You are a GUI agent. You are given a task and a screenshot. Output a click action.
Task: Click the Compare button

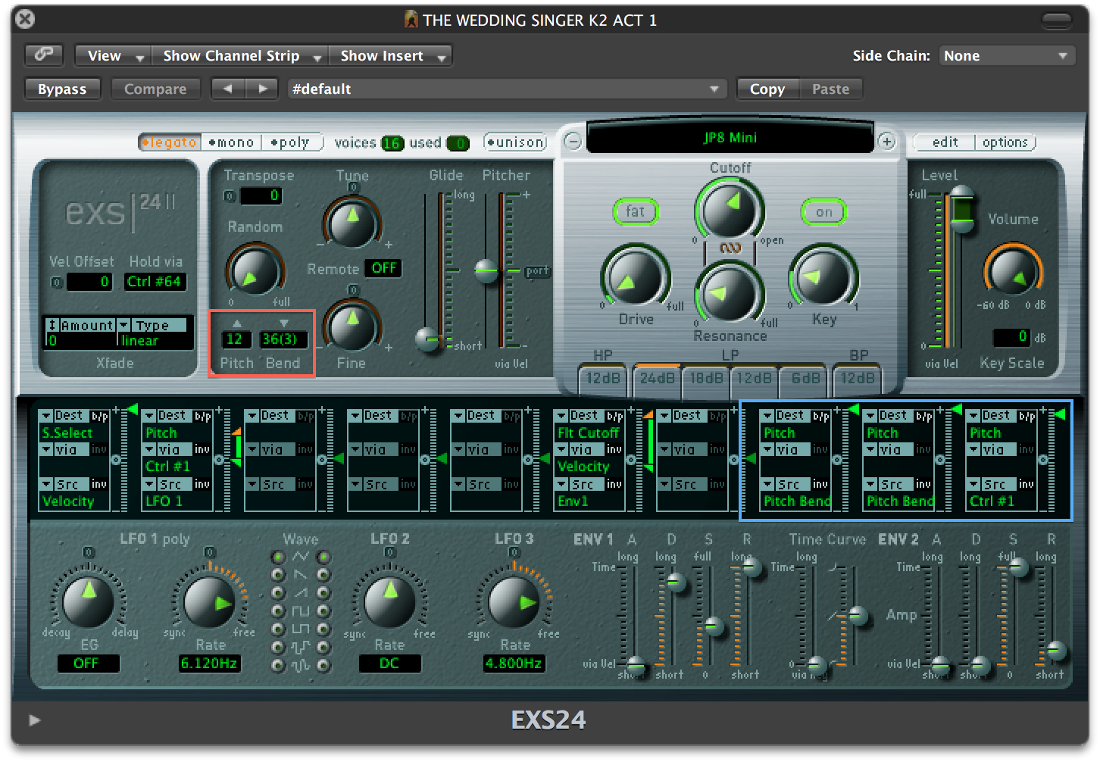[155, 89]
